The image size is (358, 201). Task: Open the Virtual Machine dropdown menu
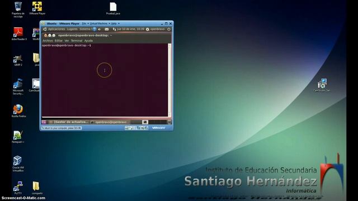point(100,23)
